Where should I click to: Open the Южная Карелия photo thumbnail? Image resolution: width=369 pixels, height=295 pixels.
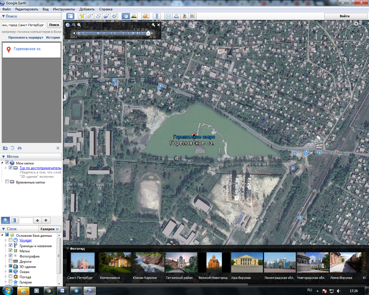(x=148, y=262)
